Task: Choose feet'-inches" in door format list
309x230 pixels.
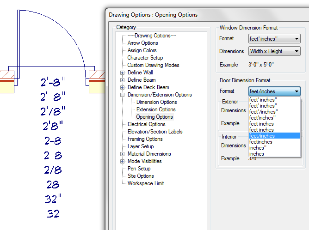Action: point(274,100)
